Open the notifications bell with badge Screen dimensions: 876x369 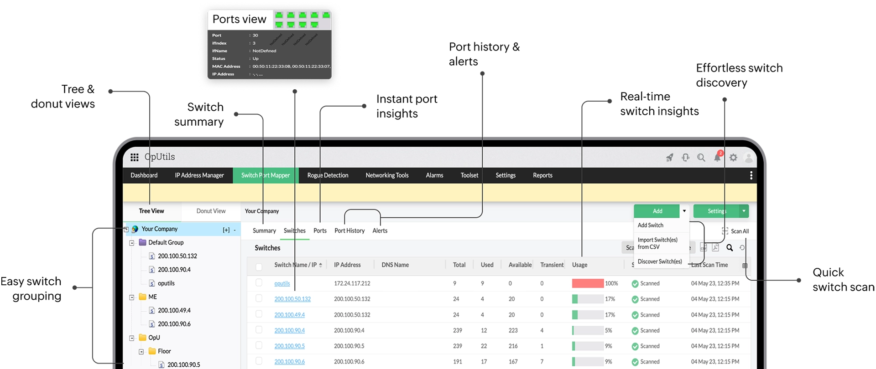pos(718,157)
